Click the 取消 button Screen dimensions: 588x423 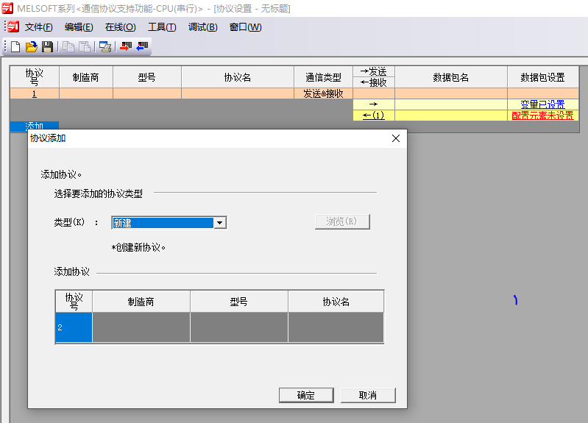pyautogui.click(x=368, y=395)
